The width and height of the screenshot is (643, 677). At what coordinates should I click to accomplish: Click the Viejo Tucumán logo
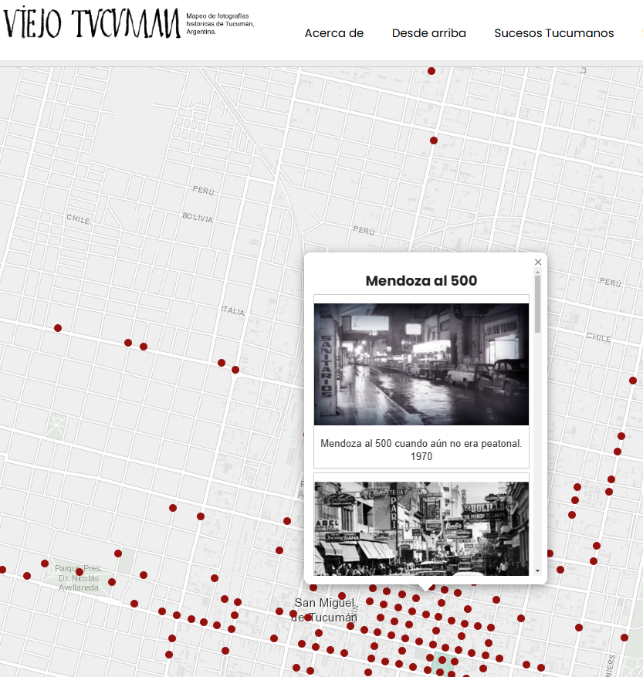pyautogui.click(x=92, y=23)
